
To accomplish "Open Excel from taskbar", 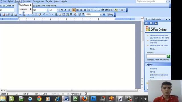I will [x=75, y=99].
